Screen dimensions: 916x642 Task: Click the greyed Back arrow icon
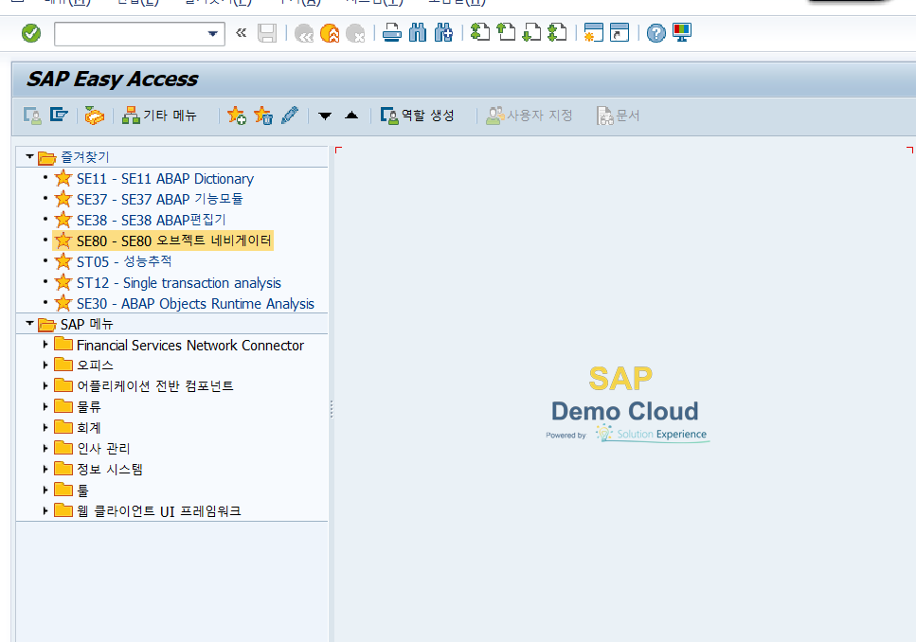[x=304, y=33]
